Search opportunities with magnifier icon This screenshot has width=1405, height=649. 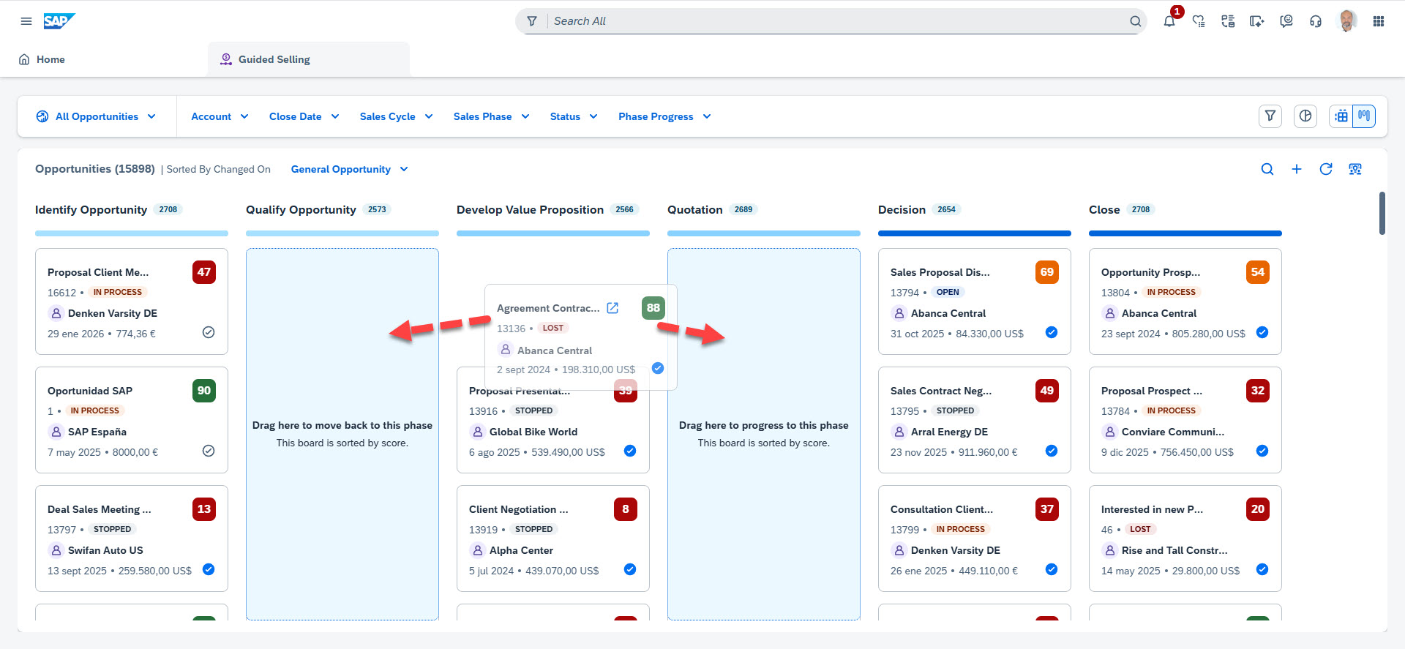click(1267, 169)
